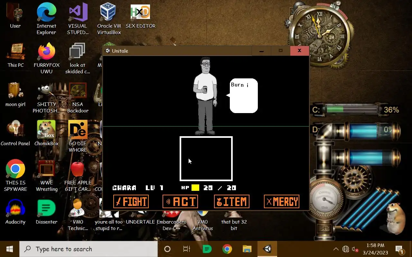
Task: Select the VM0 Antivirus desktop icon
Action: [x=203, y=221]
